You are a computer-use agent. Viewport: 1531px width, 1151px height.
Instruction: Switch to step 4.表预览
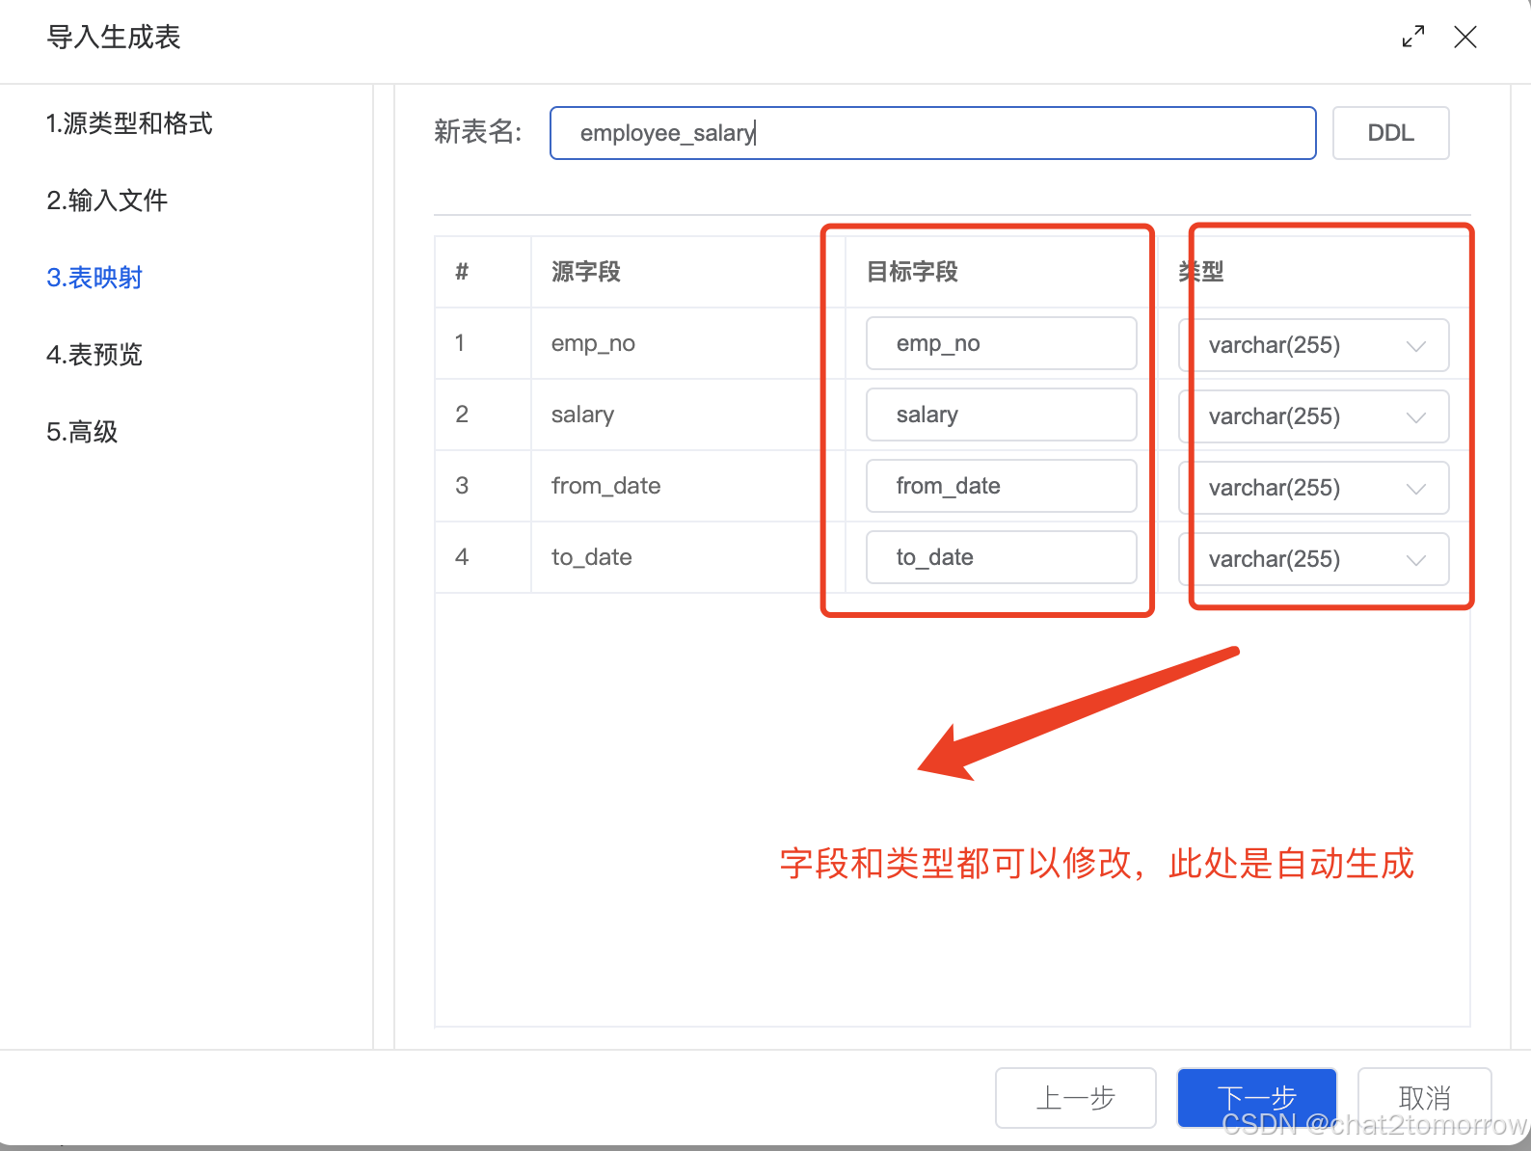click(x=94, y=355)
